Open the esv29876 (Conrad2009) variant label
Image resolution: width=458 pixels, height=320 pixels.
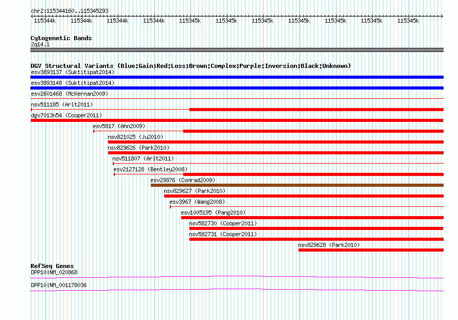[x=183, y=180]
